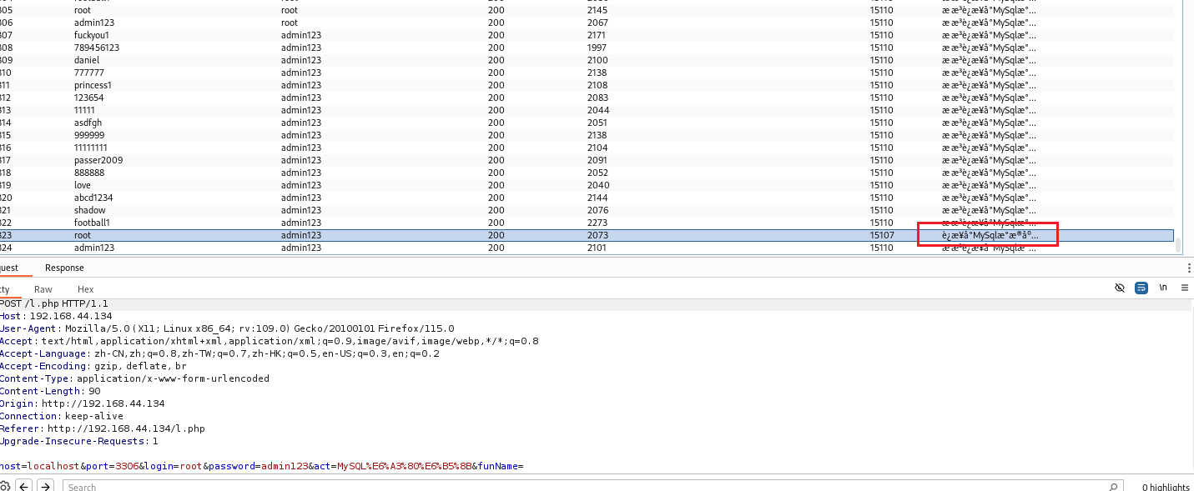Open the three-dot panel options menu

1189,268
